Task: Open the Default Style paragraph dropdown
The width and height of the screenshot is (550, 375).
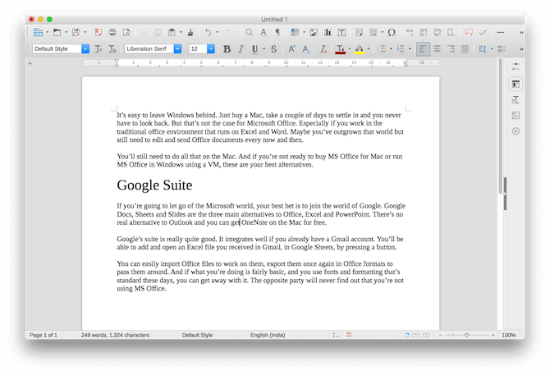Action: click(x=85, y=49)
